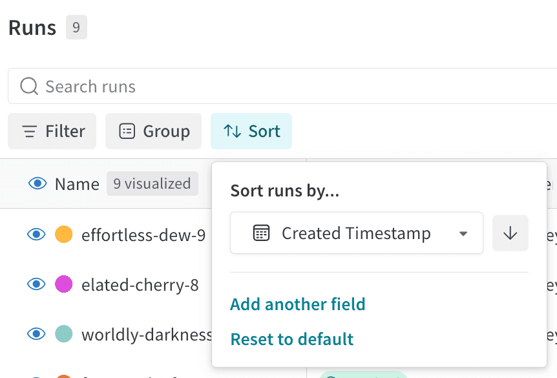Click the search magnifier icon
The width and height of the screenshot is (557, 378).
point(28,86)
